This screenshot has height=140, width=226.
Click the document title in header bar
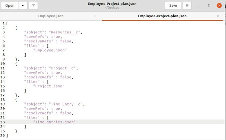tap(112, 4)
